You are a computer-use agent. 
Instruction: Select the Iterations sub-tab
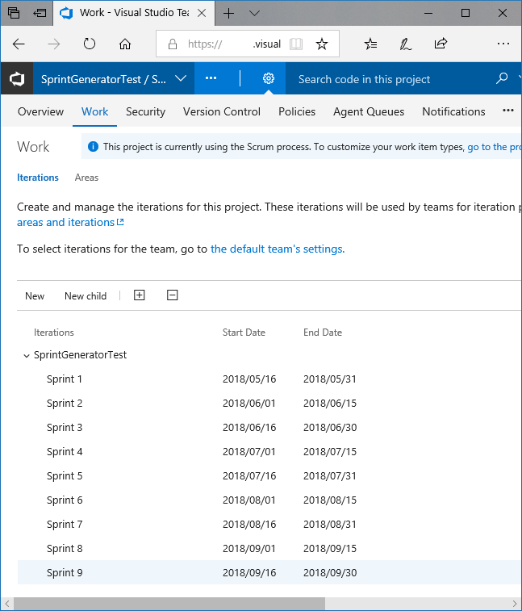tap(38, 178)
